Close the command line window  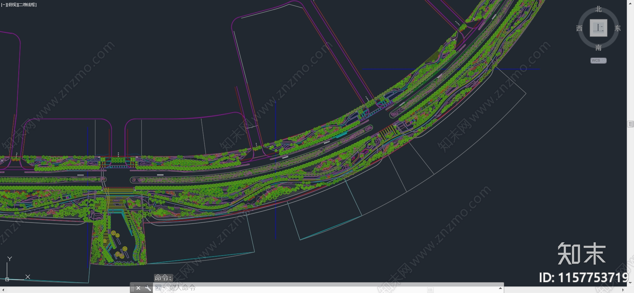(x=138, y=288)
